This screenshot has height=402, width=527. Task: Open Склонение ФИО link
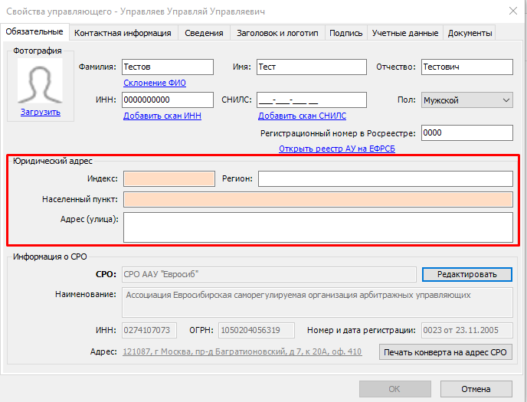click(x=155, y=83)
